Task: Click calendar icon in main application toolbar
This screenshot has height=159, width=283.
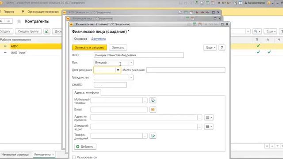Action: 213,3
